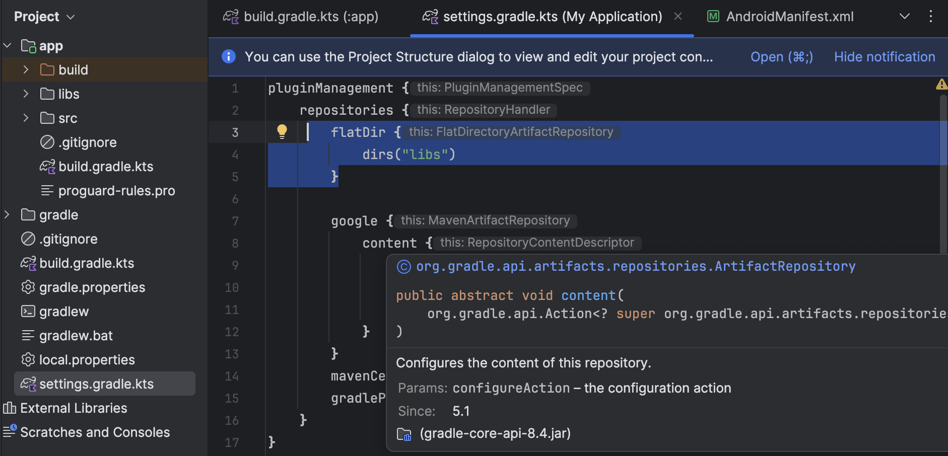Open the Project Structure dialog link

pos(782,57)
